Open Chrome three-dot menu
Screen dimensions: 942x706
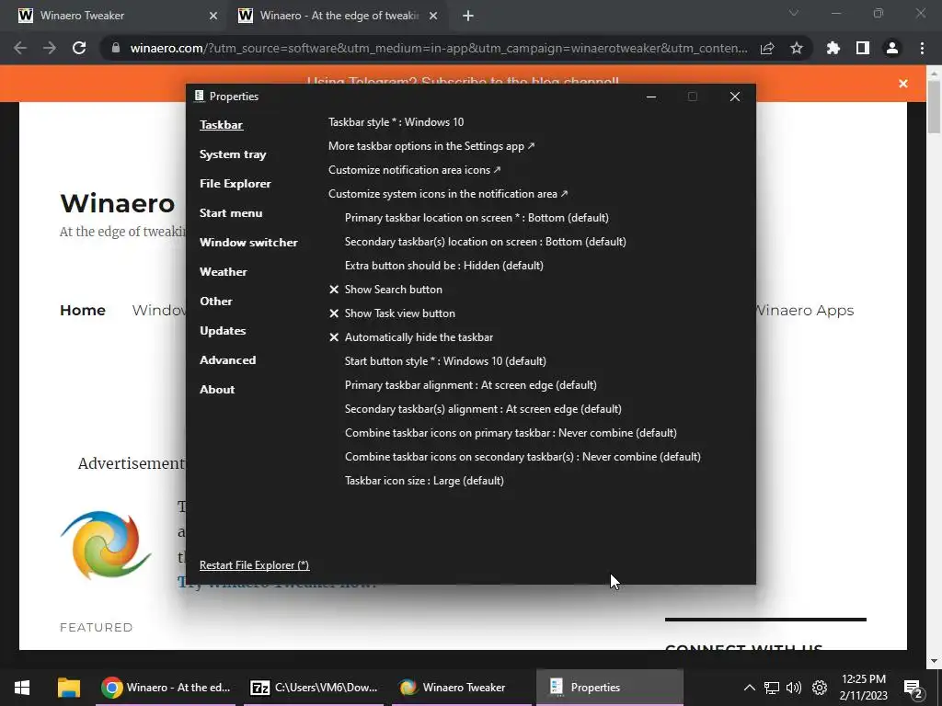(x=922, y=48)
